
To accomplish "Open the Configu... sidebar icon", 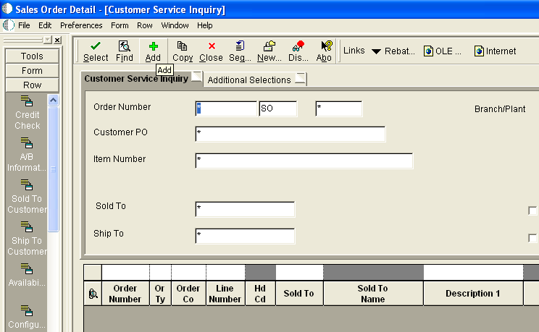I will [x=27, y=310].
